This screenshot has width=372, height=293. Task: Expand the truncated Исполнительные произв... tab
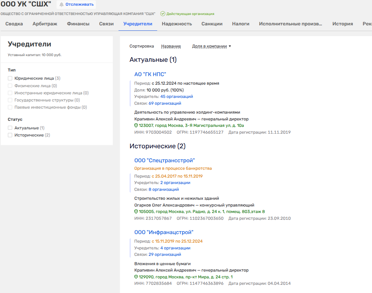tap(290, 24)
